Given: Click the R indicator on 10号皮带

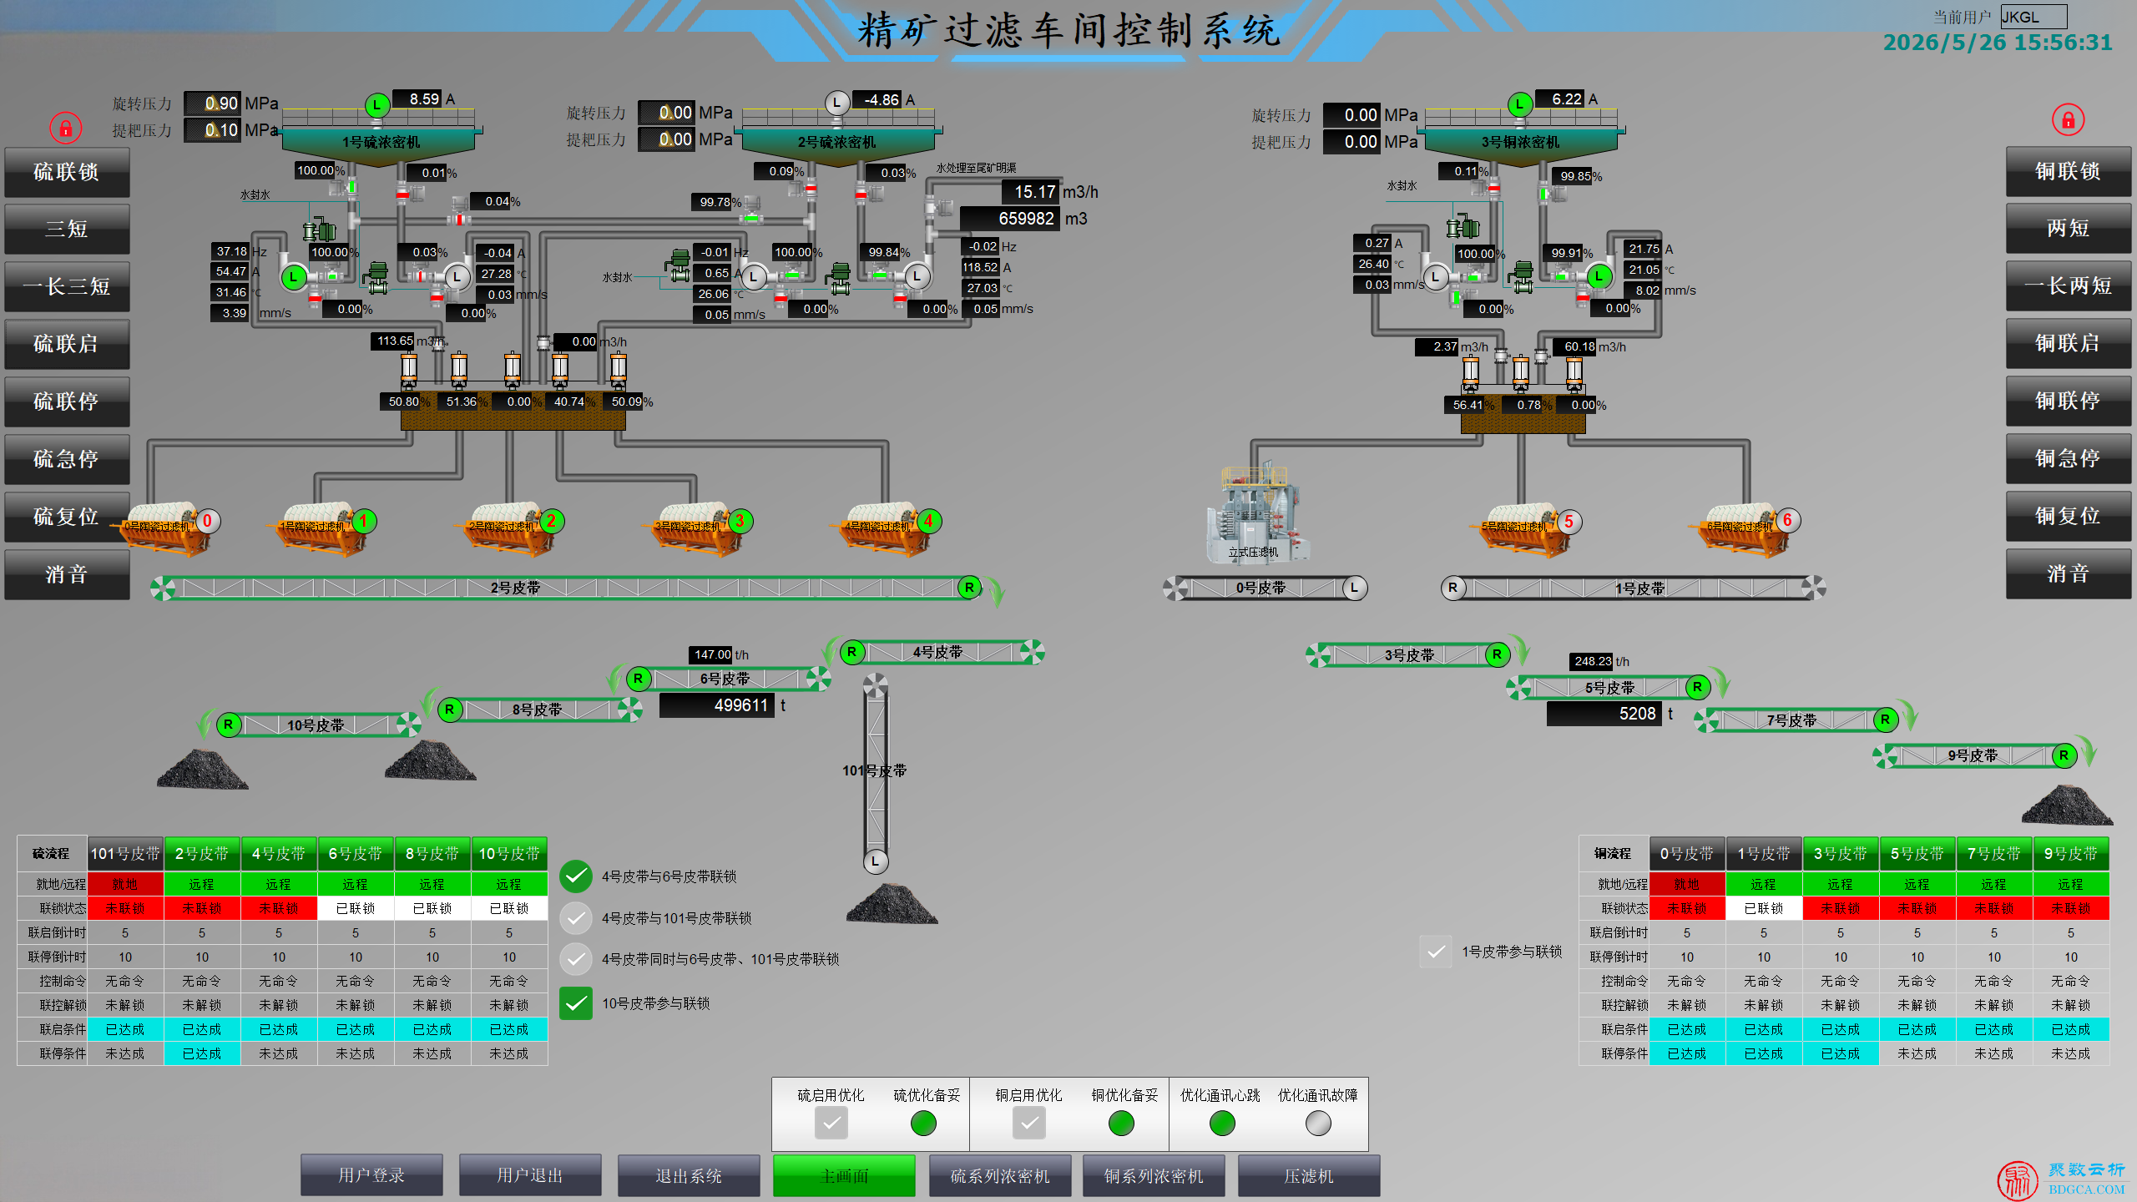Looking at the screenshot, I should click(228, 725).
